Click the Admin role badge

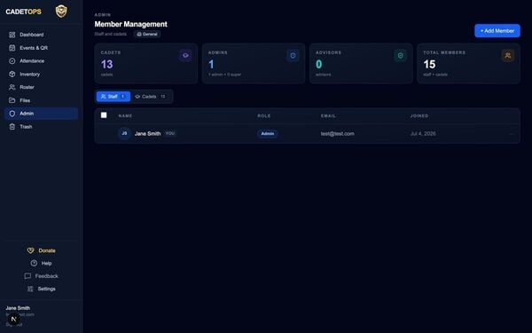pyautogui.click(x=268, y=133)
